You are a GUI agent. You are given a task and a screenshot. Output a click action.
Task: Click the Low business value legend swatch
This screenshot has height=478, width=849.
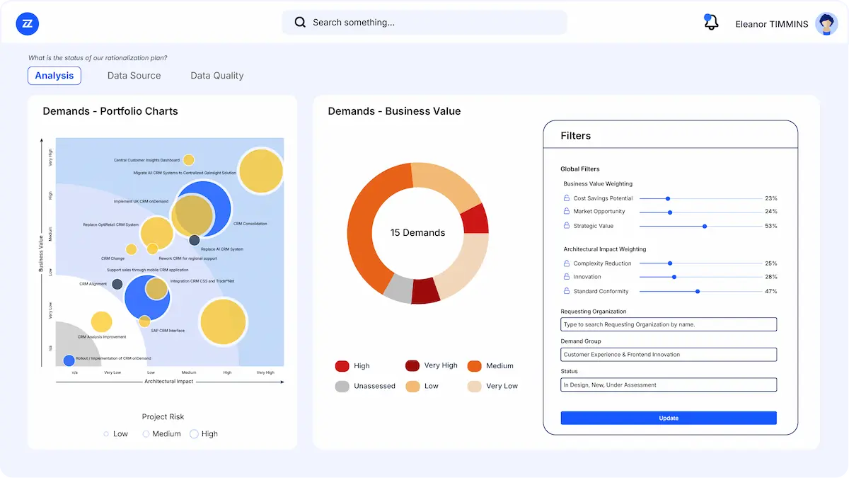[x=412, y=386]
